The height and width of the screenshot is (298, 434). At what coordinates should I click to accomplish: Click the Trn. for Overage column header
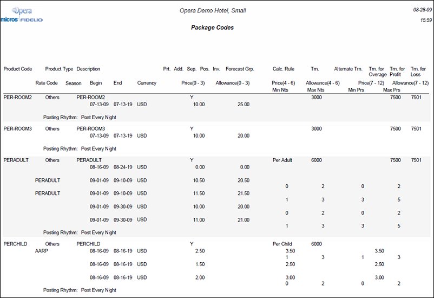coord(377,72)
